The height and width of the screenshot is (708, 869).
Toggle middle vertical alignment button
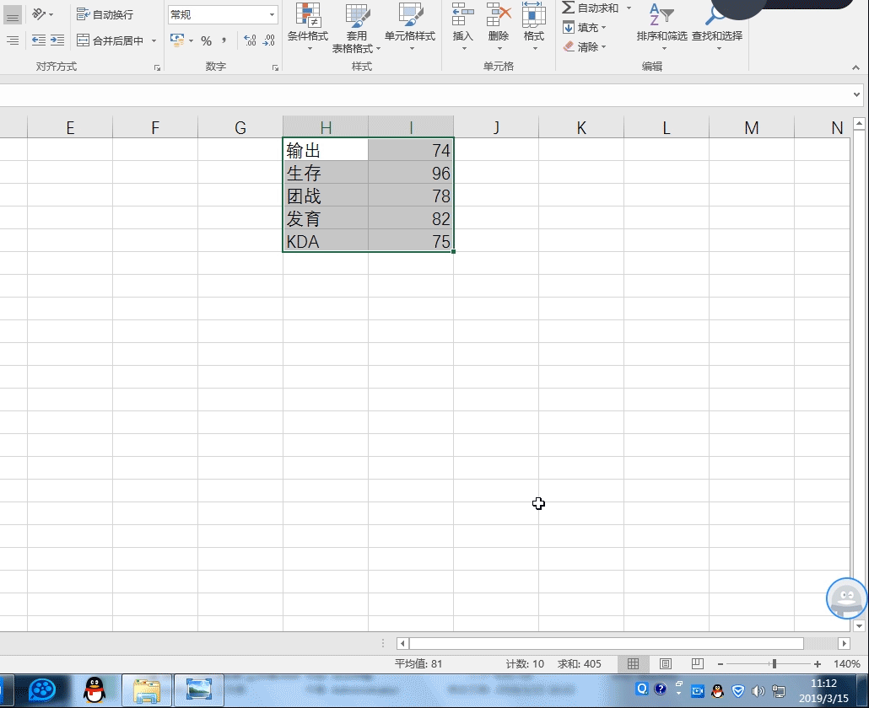tap(12, 15)
